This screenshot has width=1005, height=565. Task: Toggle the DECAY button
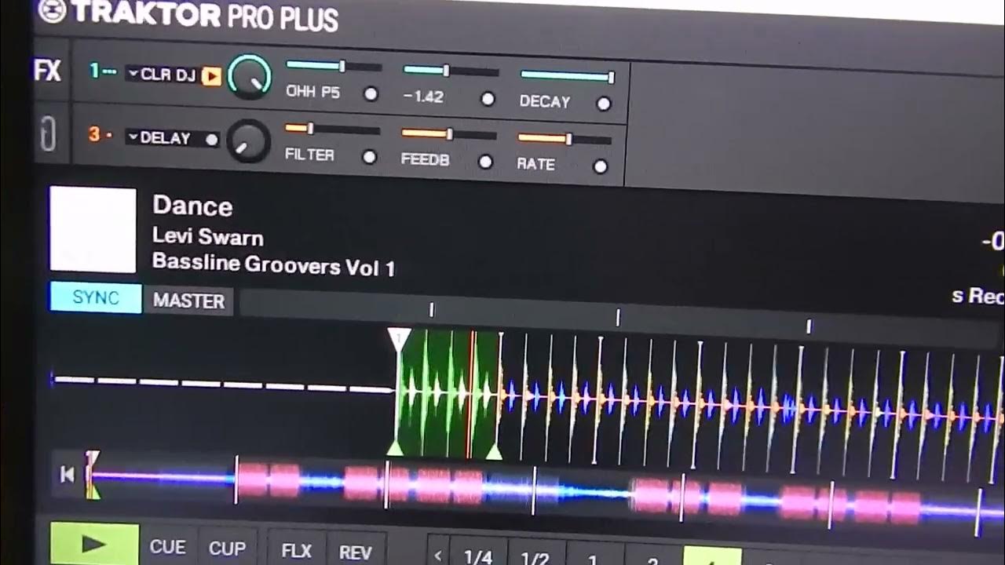click(603, 104)
